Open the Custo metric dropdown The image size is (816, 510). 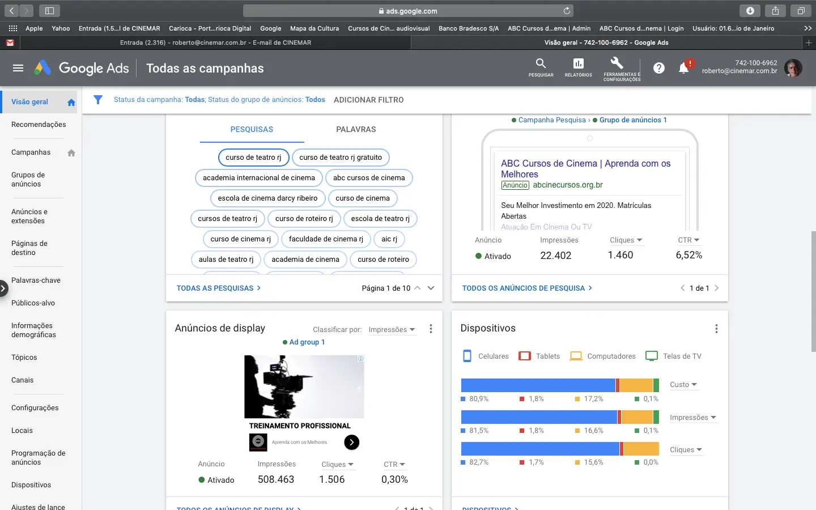click(683, 385)
